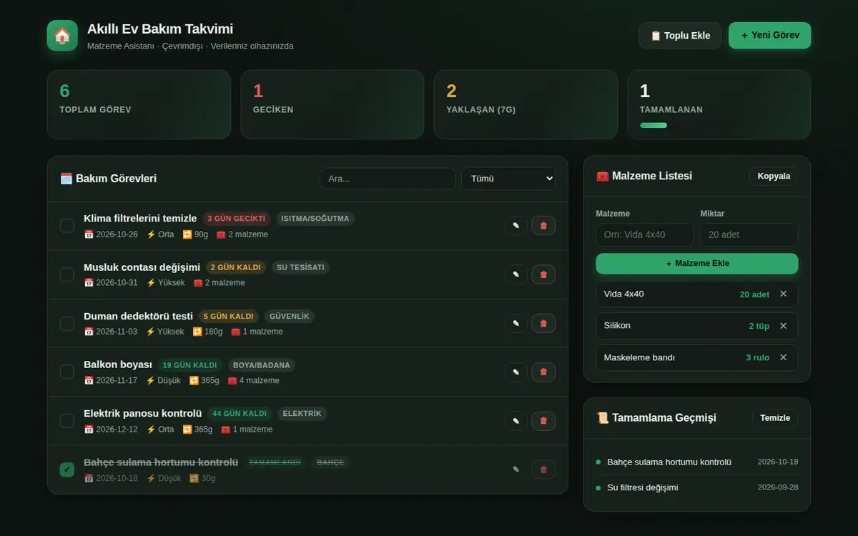Uncheck Bahçe sulama hortumu kontrolü task
The width and height of the screenshot is (858, 536).
coord(67,470)
